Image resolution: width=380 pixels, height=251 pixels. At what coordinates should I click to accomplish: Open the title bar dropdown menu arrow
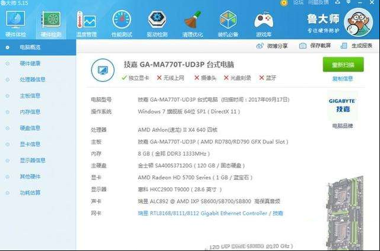[349, 2]
